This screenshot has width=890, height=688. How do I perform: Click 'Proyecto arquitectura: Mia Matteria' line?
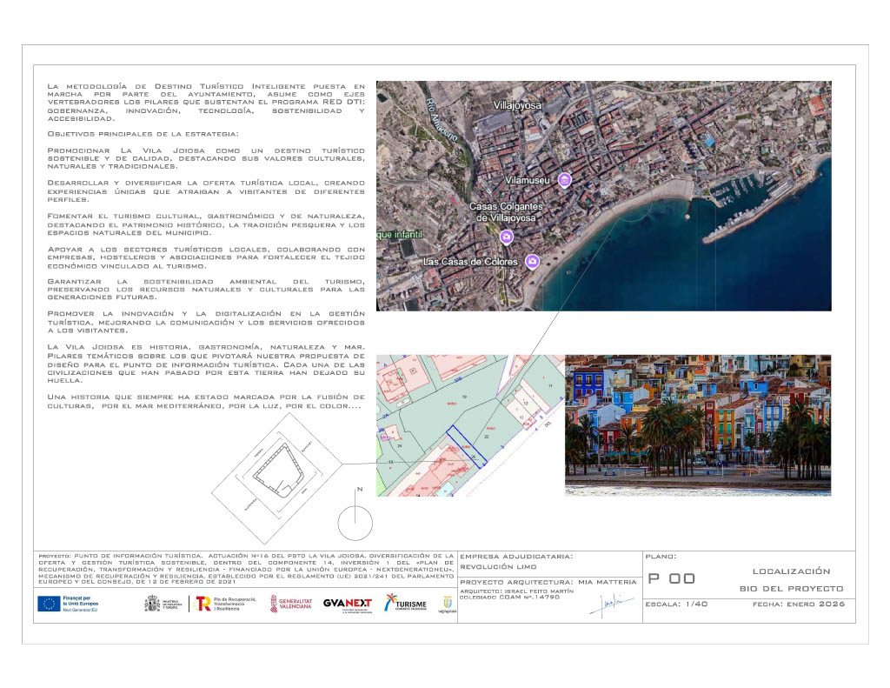pyautogui.click(x=548, y=582)
